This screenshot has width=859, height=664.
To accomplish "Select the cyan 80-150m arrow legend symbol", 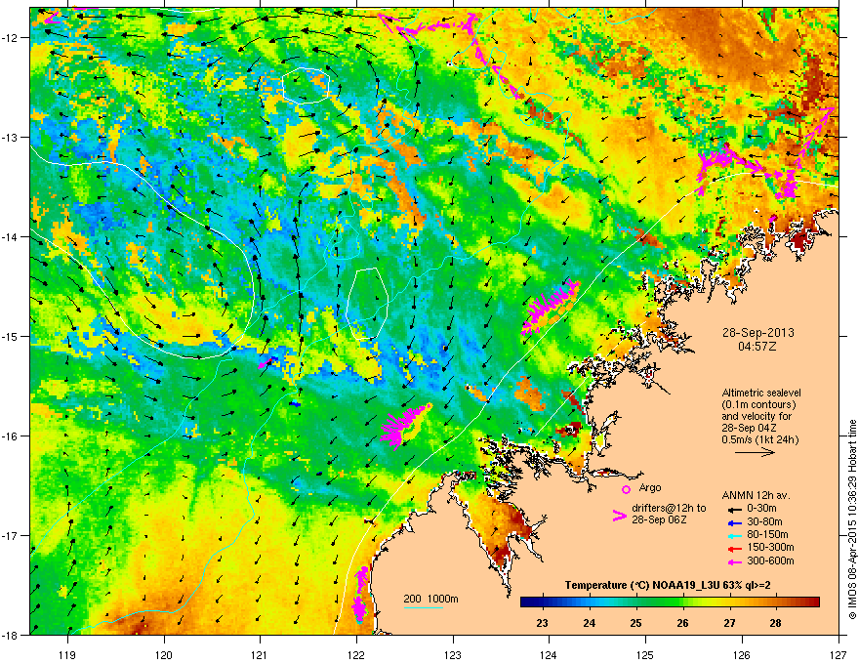I will coord(733,535).
